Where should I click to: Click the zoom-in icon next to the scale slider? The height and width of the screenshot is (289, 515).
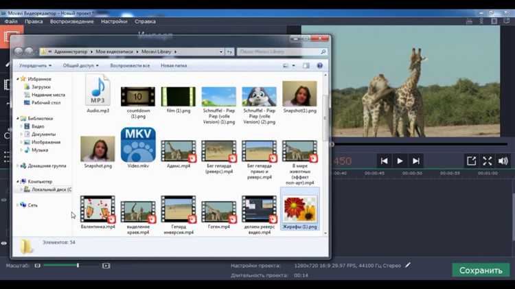click(x=106, y=265)
